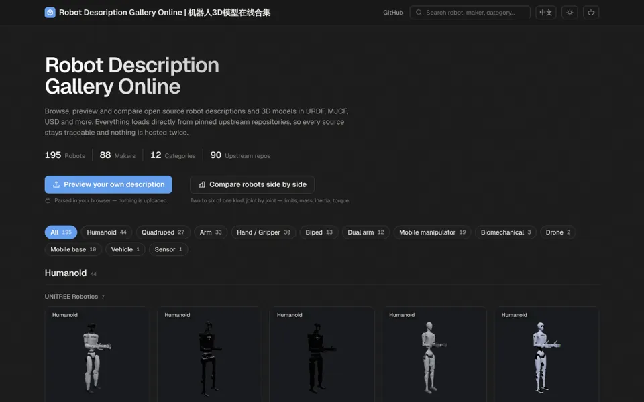
Task: Click Preview your own description button
Action: (x=109, y=184)
